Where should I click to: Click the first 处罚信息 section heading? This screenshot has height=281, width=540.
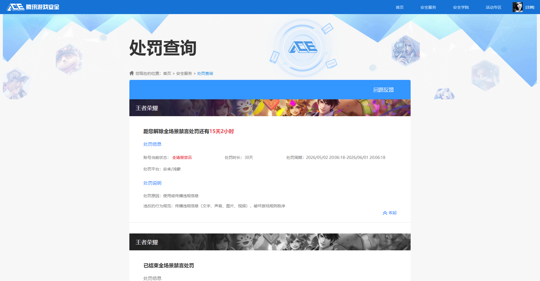(152, 144)
